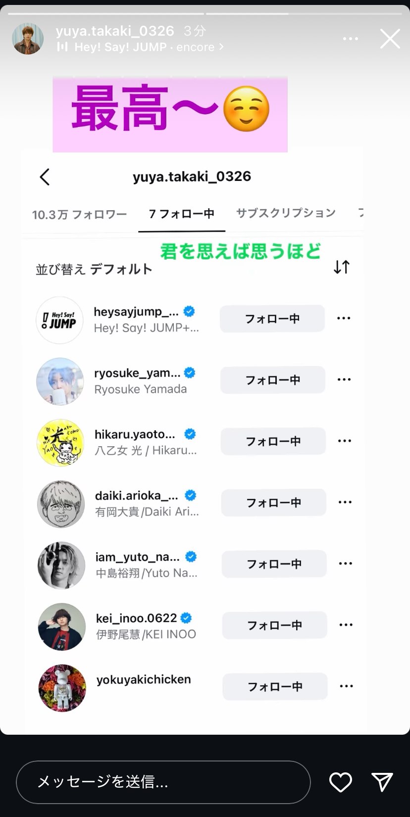Go back using left chevron arrow

click(x=45, y=177)
